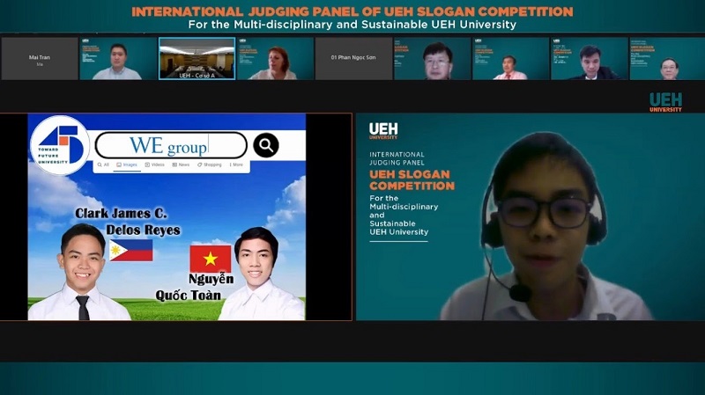Click the 45 Toward Future University logo
705x395 pixels.
click(59, 145)
